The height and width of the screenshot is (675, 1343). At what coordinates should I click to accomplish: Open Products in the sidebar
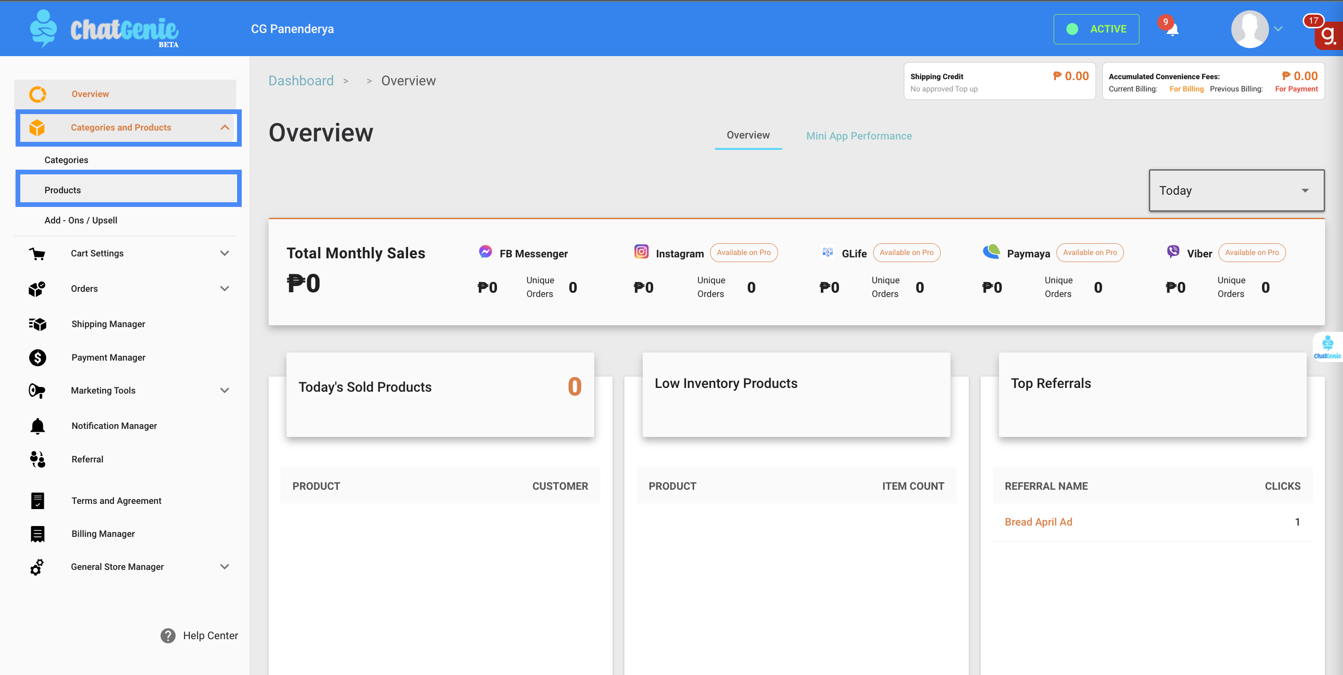pos(128,188)
